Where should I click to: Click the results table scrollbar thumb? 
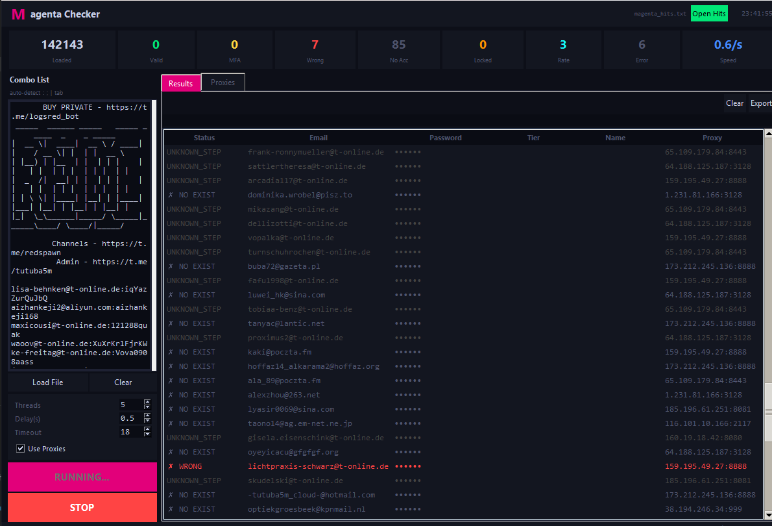768,412
